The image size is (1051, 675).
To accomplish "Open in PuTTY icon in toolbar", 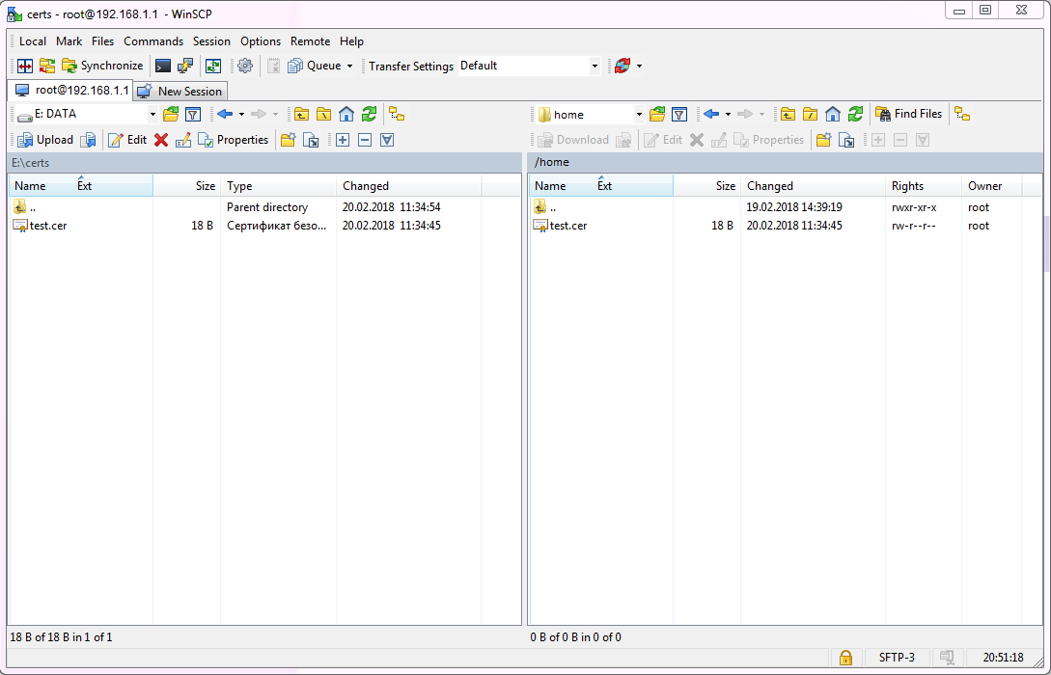I will (185, 66).
